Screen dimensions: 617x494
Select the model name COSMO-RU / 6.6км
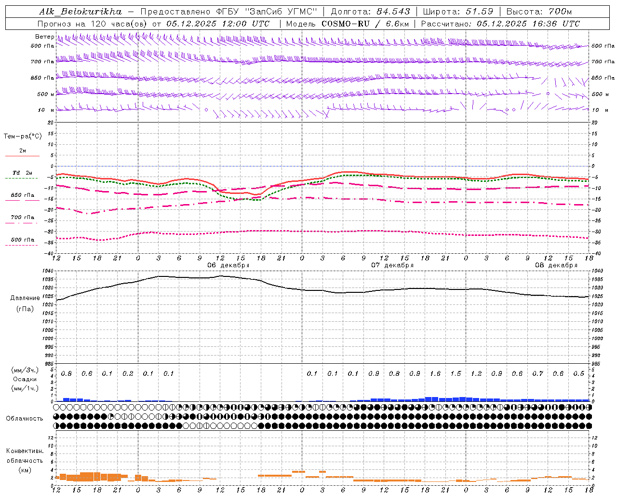(x=365, y=24)
